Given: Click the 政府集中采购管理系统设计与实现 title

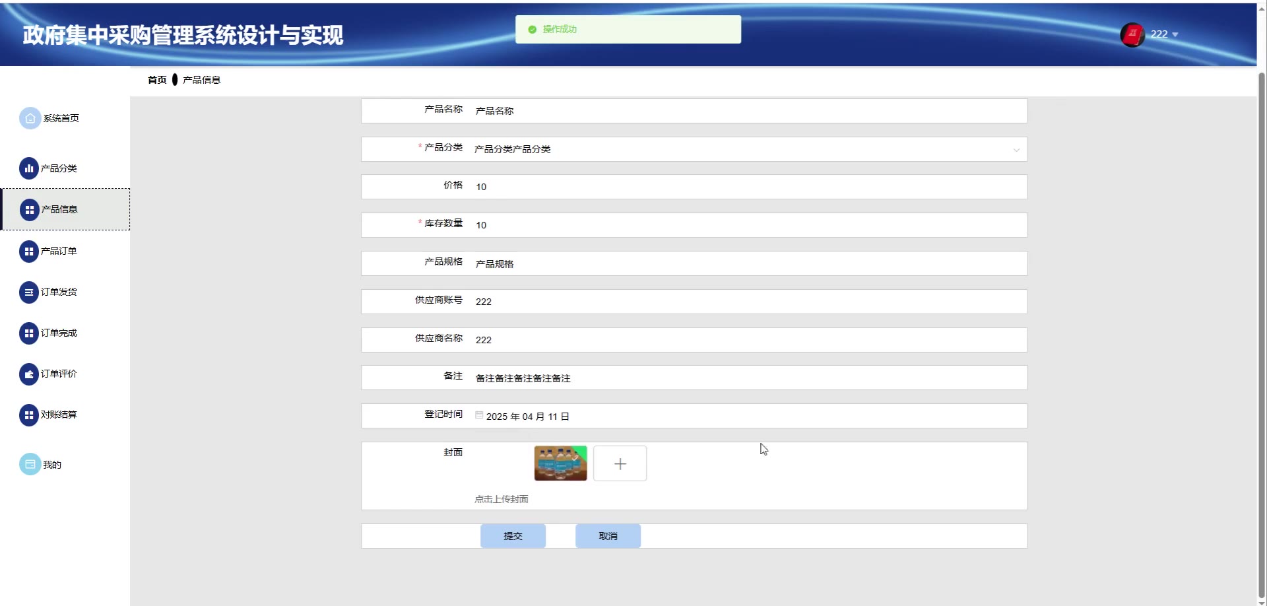Looking at the screenshot, I should (x=183, y=35).
